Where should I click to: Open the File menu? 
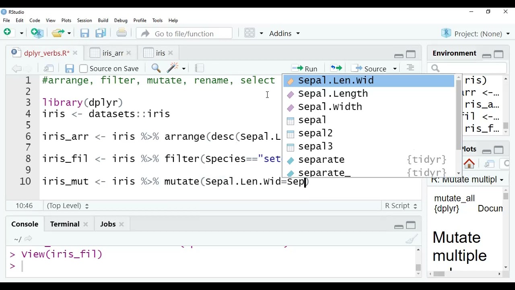coord(6,20)
